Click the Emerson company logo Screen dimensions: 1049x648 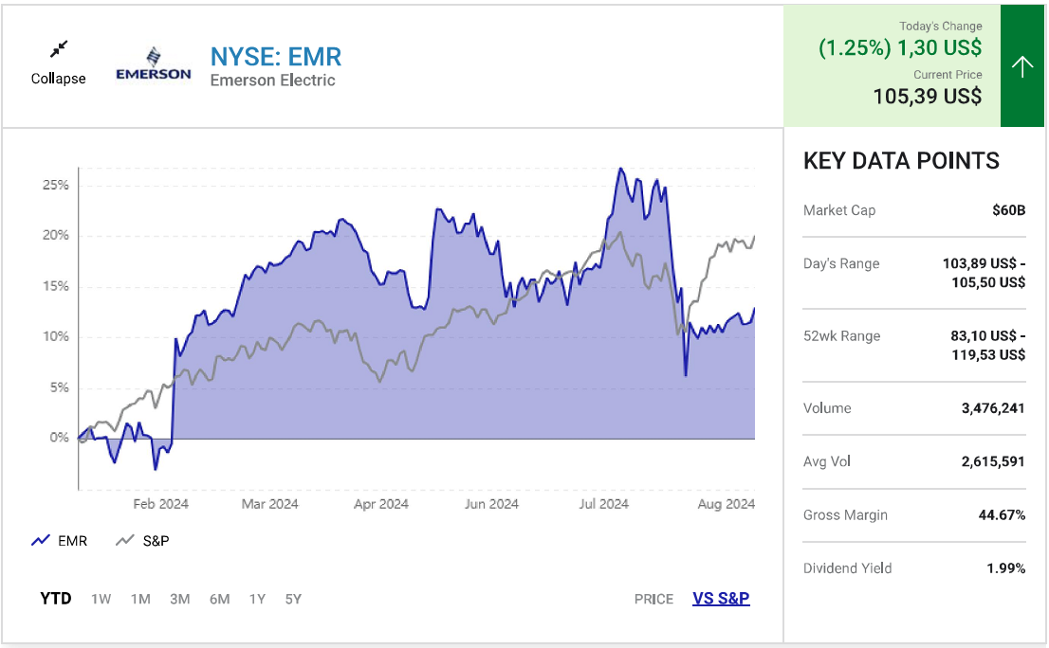point(153,64)
